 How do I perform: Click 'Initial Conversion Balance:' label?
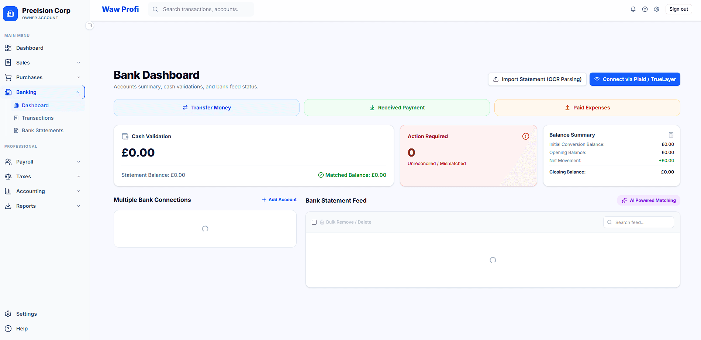[x=577, y=144]
